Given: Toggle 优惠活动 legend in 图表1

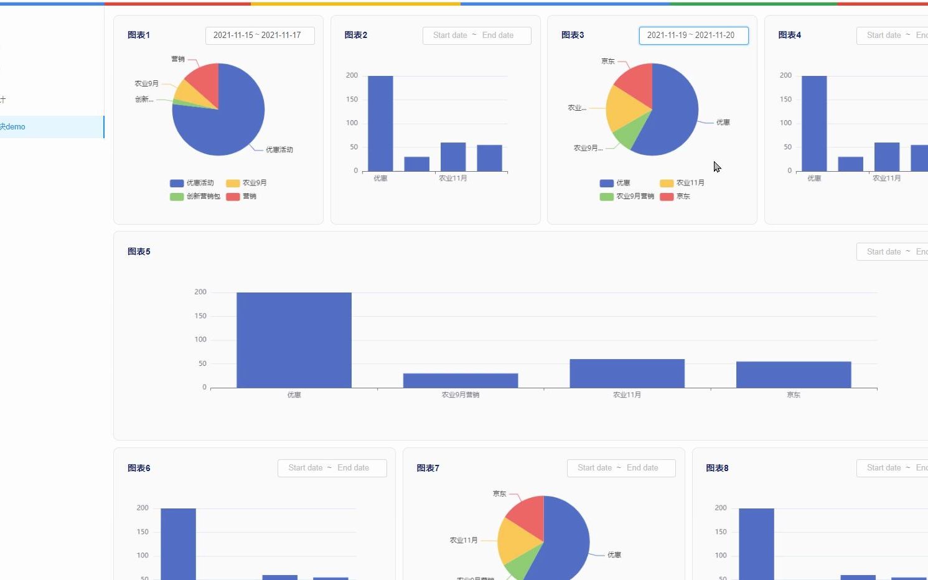Looking at the screenshot, I should [x=192, y=183].
